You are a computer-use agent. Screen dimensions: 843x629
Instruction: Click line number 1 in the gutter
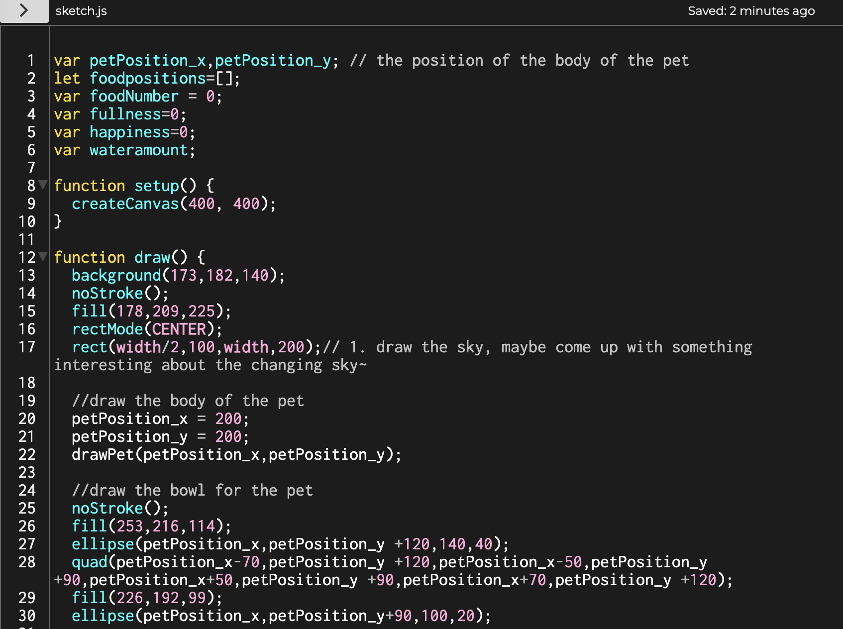31,61
